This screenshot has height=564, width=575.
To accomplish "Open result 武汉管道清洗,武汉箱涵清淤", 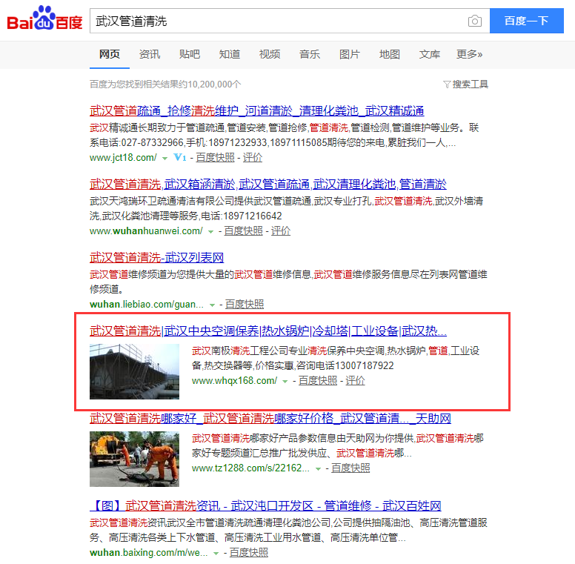I will coord(268,184).
